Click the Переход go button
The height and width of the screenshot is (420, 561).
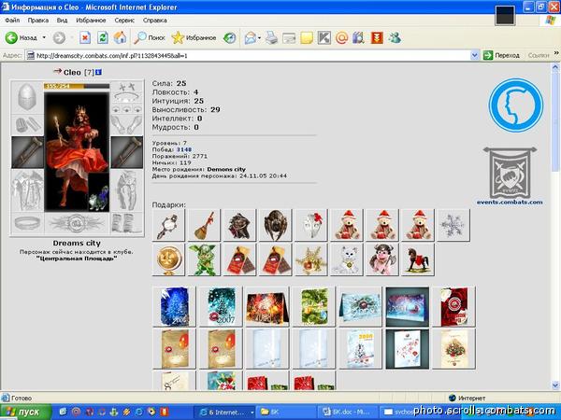(x=501, y=55)
